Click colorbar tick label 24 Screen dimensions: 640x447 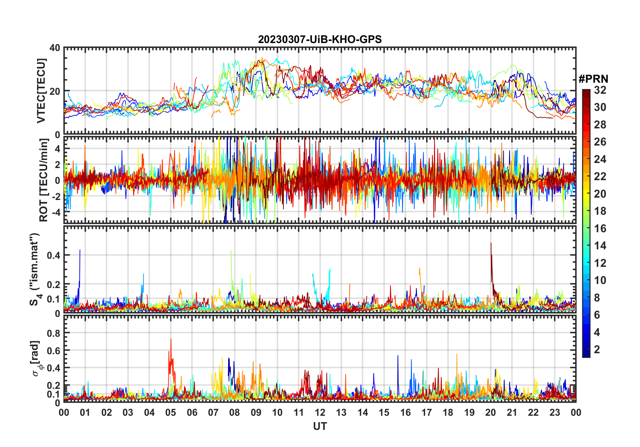point(600,159)
